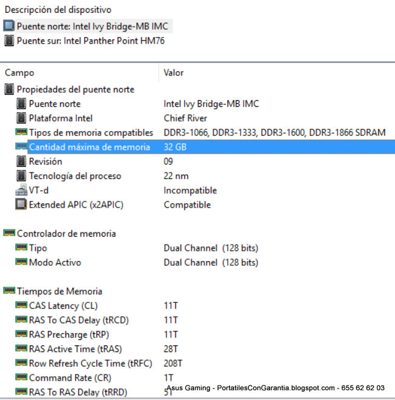Select the Tecnología del proceso field
The width and height of the screenshot is (395, 400).
[x=75, y=176]
